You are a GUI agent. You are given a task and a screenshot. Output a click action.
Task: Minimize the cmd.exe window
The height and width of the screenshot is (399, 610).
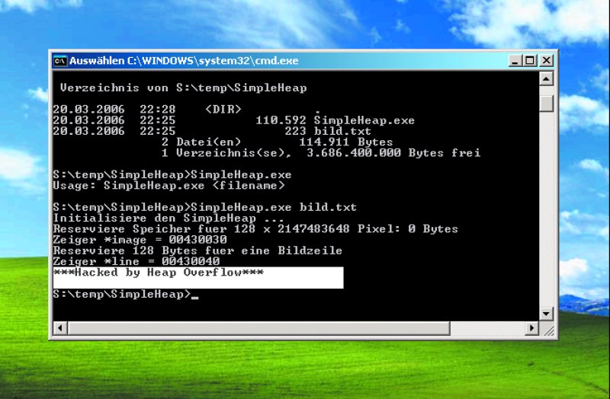515,61
